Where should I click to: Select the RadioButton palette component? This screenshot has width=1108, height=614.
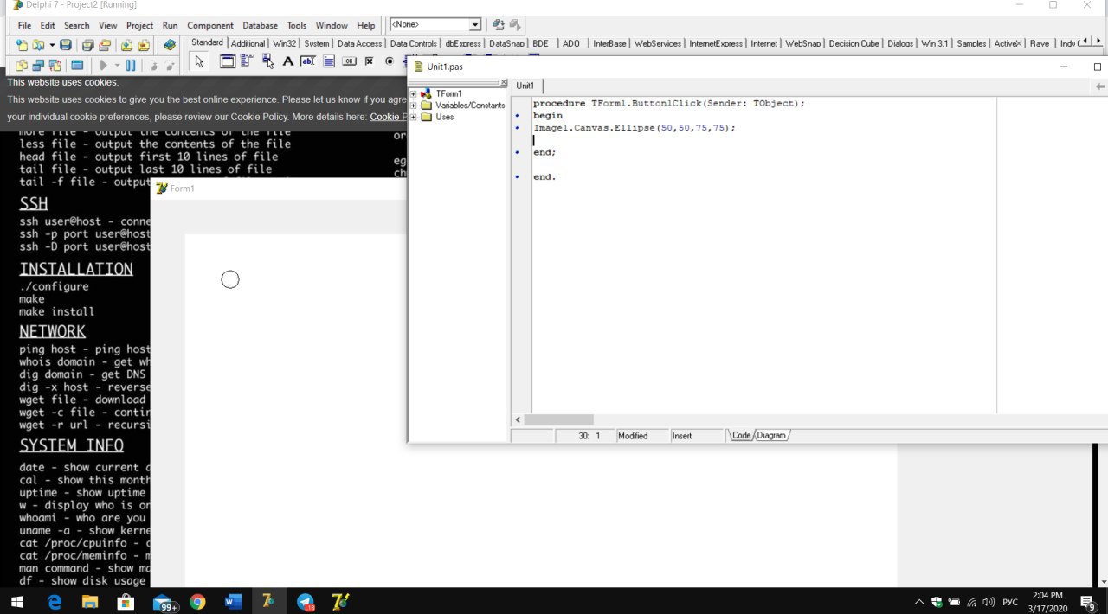pos(390,61)
